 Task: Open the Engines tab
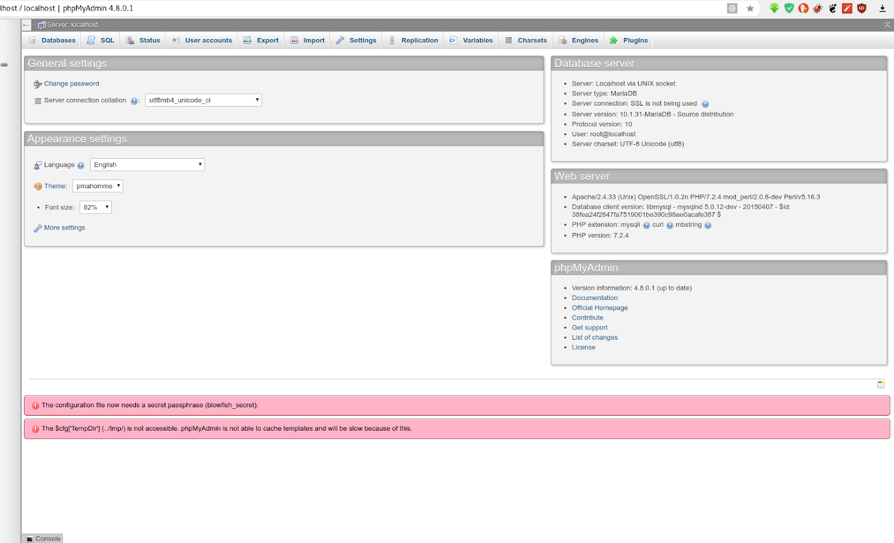click(578, 40)
